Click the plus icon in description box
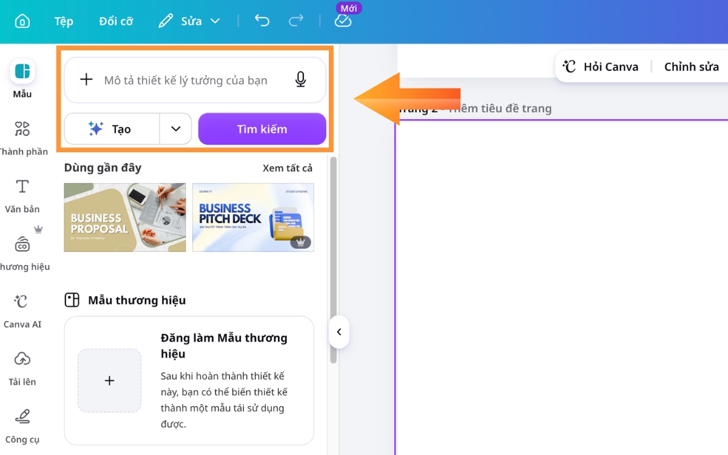Viewport: 728px width, 455px height. click(86, 79)
